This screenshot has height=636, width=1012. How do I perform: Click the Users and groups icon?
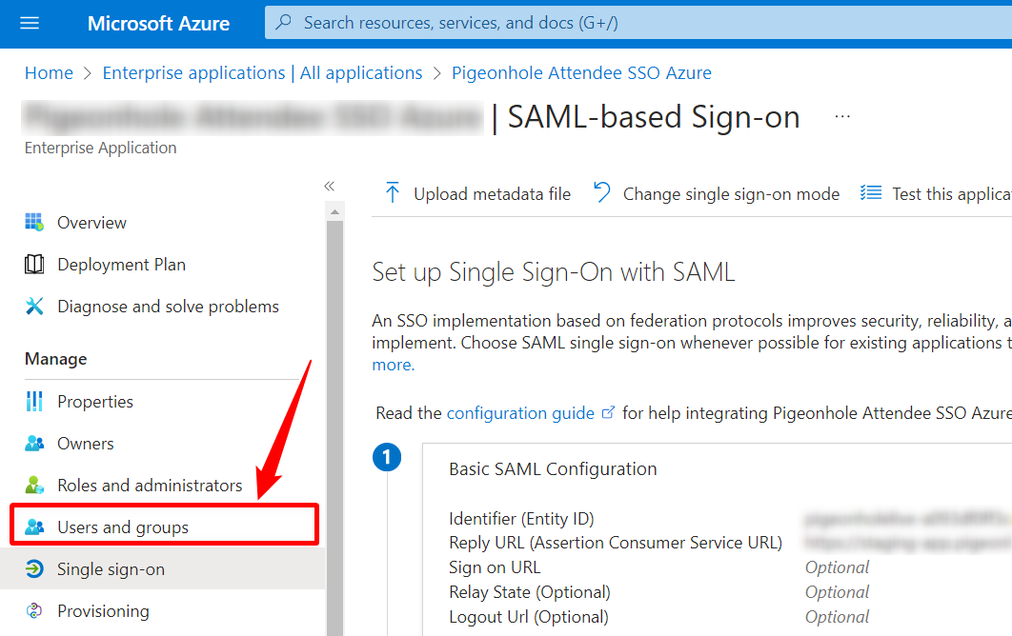(x=34, y=527)
